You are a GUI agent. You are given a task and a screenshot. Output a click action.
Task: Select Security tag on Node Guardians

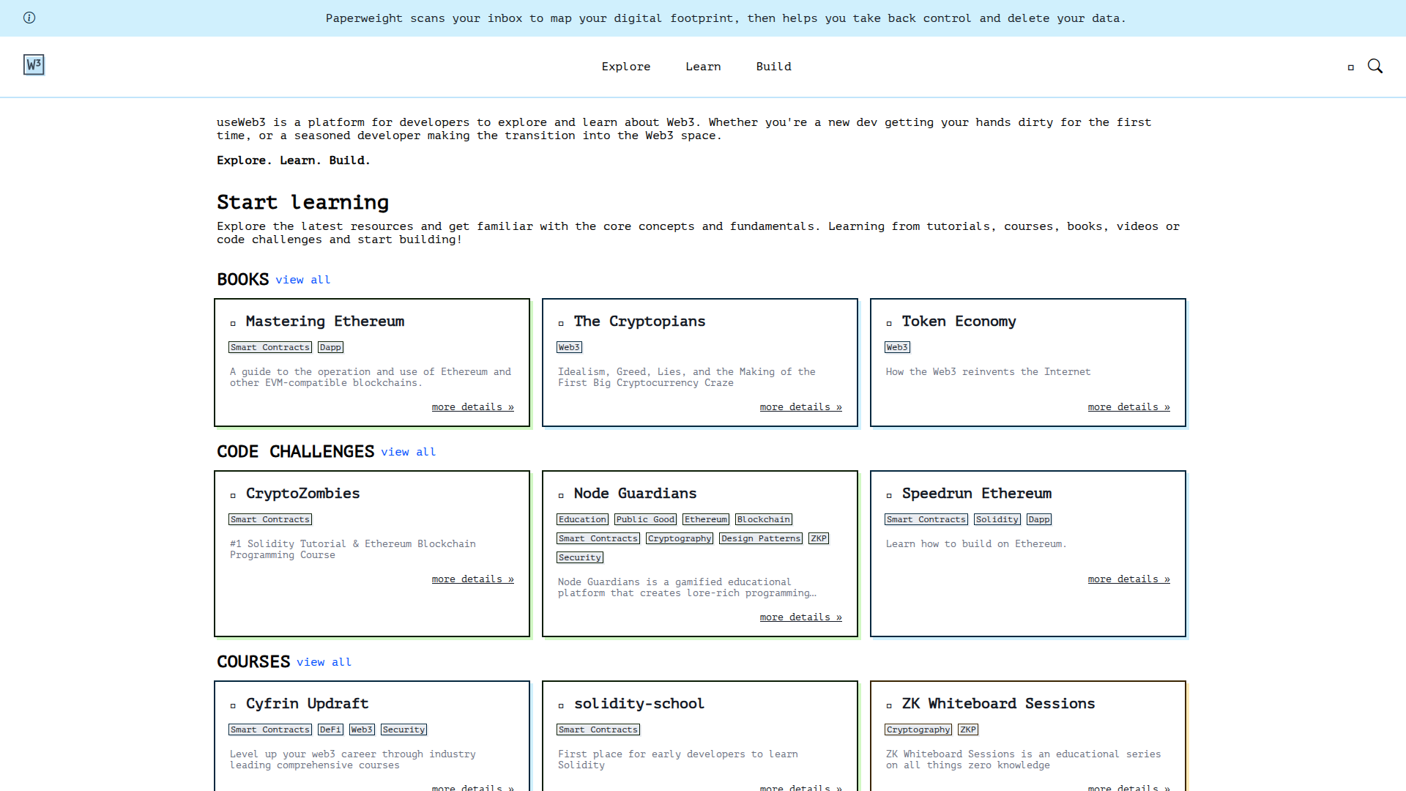click(x=580, y=557)
